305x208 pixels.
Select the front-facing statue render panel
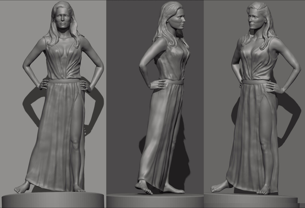53,104
